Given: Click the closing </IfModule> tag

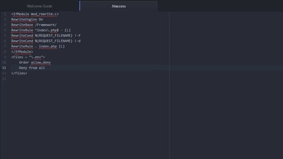Looking at the screenshot, I should 22,52.
